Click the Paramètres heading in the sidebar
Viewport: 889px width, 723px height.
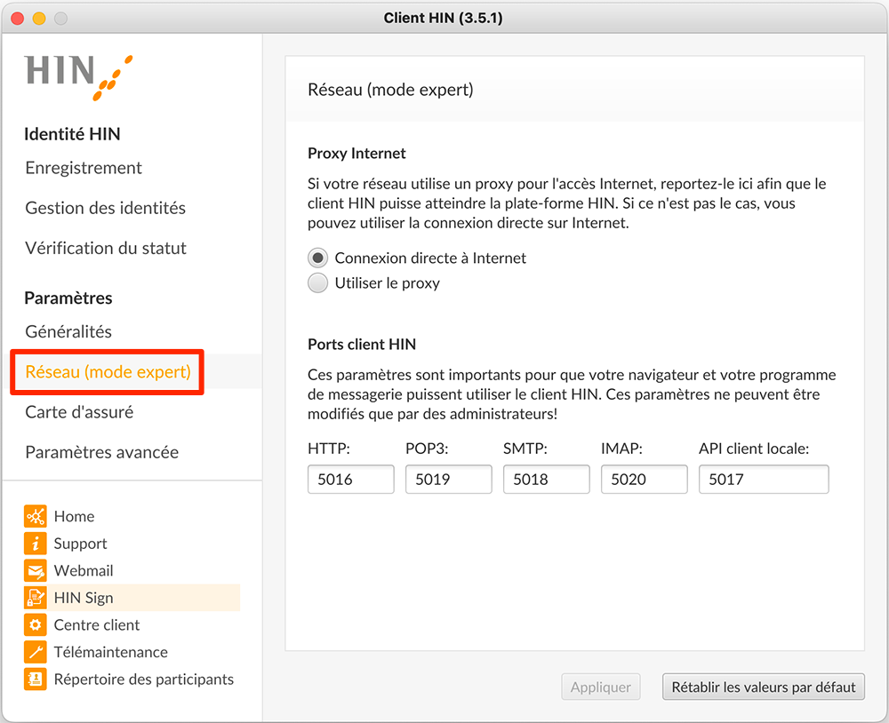tap(68, 298)
